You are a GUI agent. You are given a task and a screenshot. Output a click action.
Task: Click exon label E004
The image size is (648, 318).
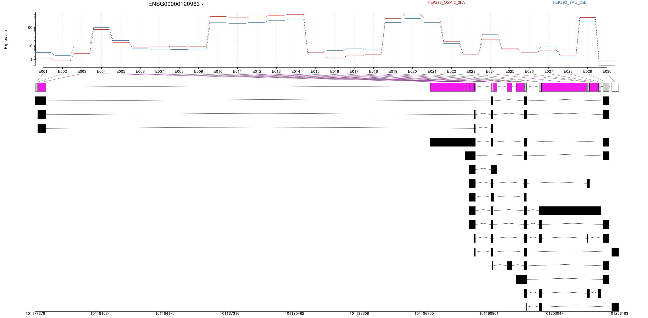click(x=101, y=71)
